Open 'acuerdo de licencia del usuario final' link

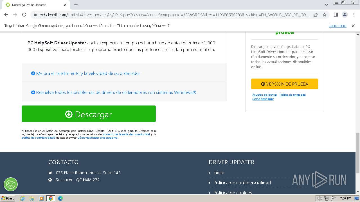point(126,134)
